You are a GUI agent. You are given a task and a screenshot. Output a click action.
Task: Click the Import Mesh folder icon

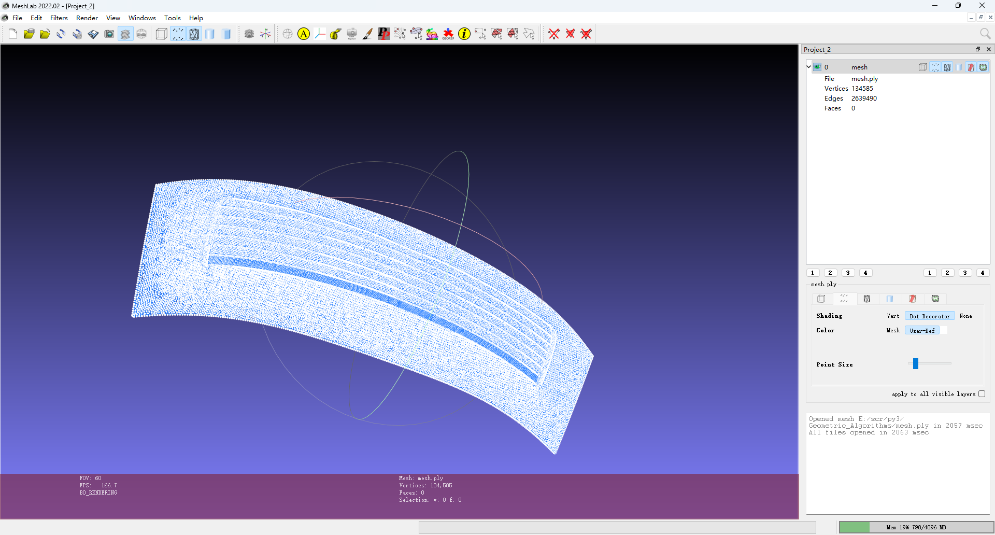(45, 34)
